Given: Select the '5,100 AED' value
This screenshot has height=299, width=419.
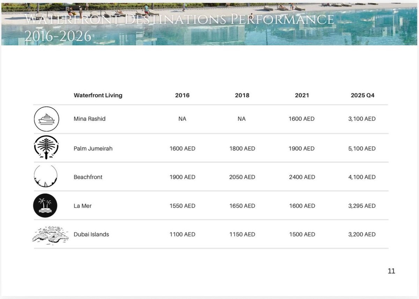Looking at the screenshot, I should click(x=362, y=148).
